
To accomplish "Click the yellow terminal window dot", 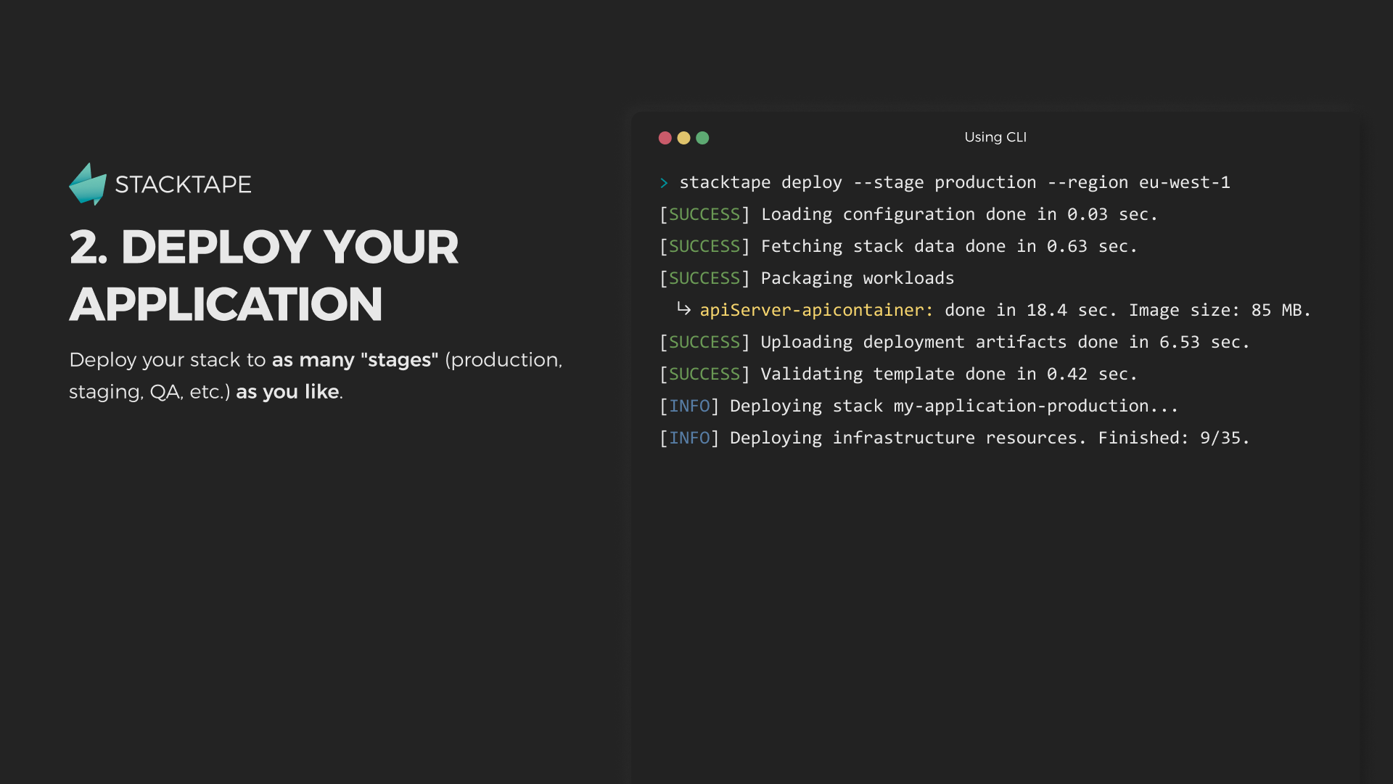I will point(683,138).
